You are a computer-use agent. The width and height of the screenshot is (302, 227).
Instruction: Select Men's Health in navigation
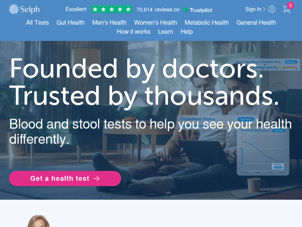coord(110,23)
